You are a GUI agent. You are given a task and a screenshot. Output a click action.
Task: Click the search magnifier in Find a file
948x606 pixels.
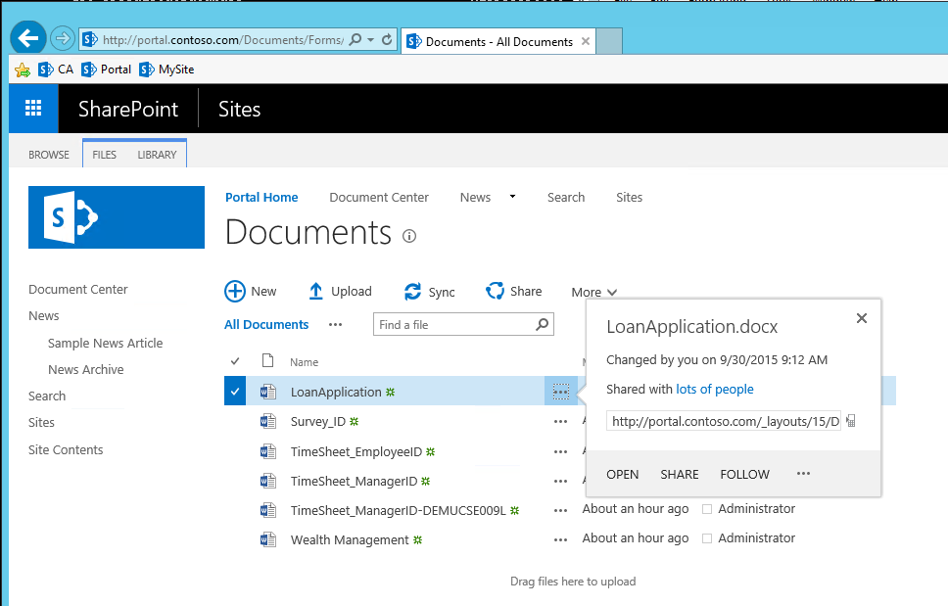point(543,324)
